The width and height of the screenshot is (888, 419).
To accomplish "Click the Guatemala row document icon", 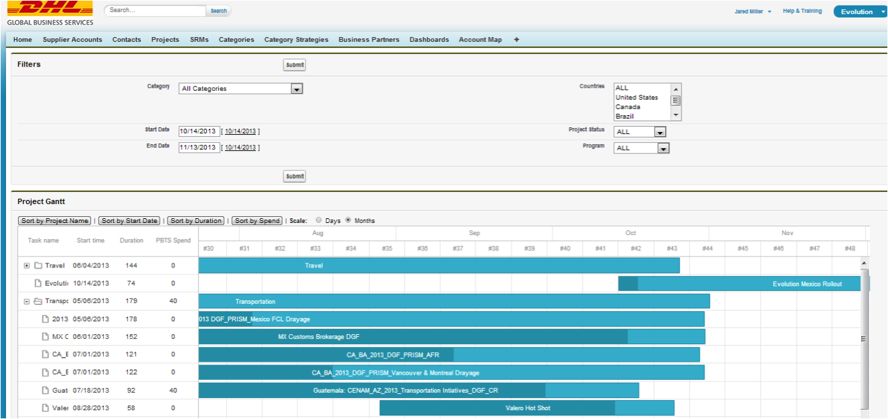I will click(x=46, y=390).
